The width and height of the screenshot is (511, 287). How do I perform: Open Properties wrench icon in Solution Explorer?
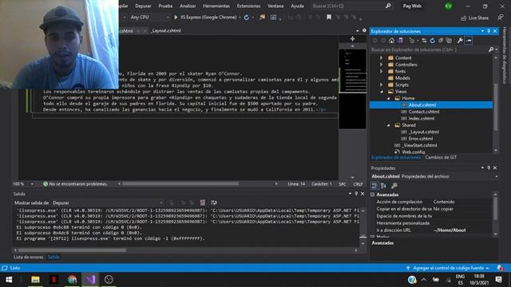coord(460,41)
